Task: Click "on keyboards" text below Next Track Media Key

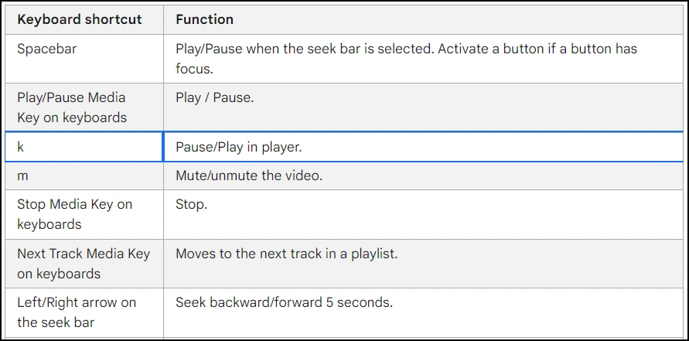Action: click(x=59, y=274)
